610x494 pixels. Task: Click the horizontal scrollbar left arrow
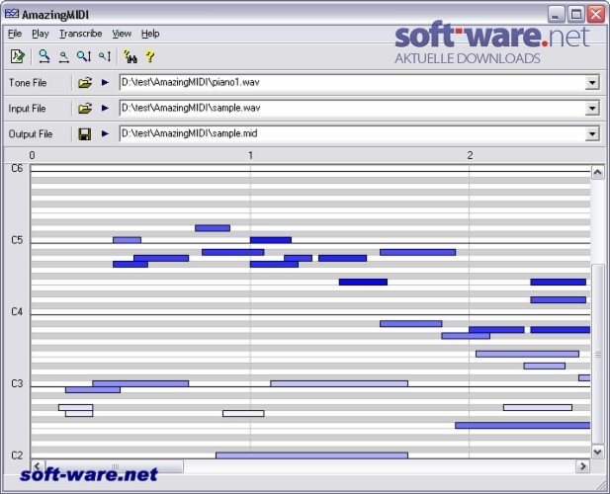tap(38, 465)
